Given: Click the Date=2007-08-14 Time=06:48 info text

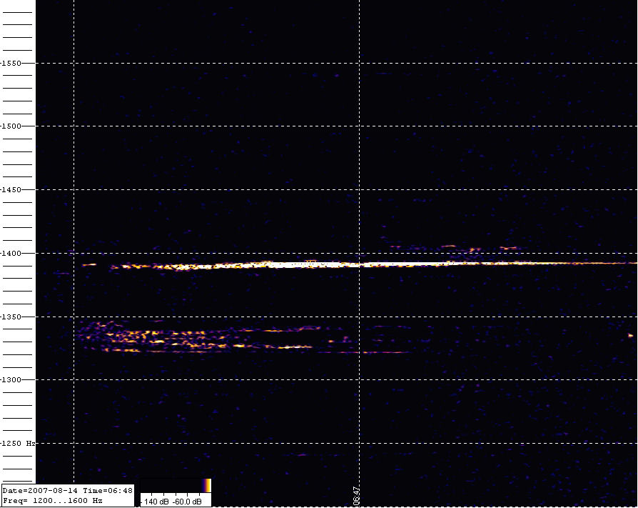Looking at the screenshot, I should pyautogui.click(x=68, y=491).
